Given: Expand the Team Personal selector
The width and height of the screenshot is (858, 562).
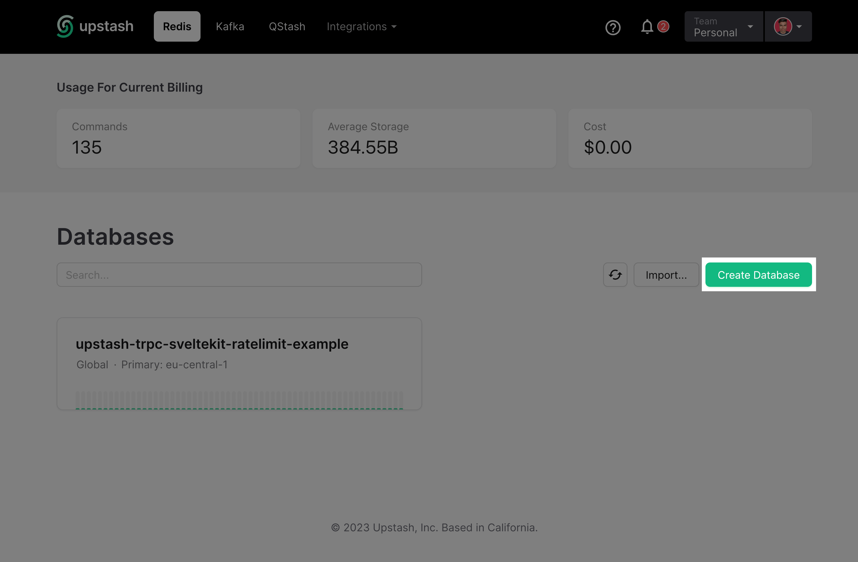Looking at the screenshot, I should tap(723, 26).
